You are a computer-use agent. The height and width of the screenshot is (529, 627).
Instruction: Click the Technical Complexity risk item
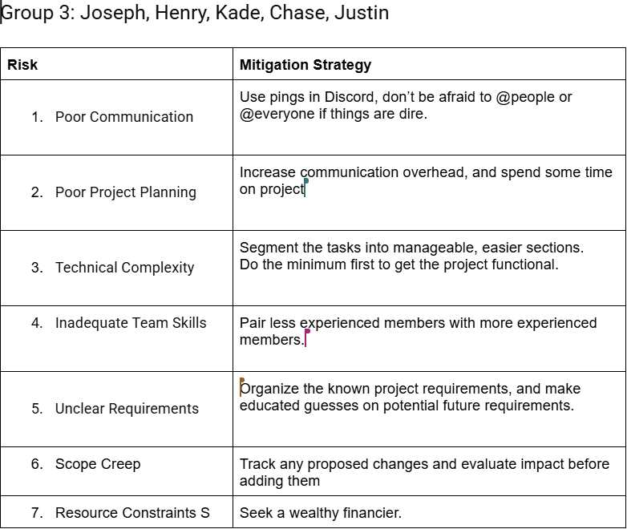point(124,268)
